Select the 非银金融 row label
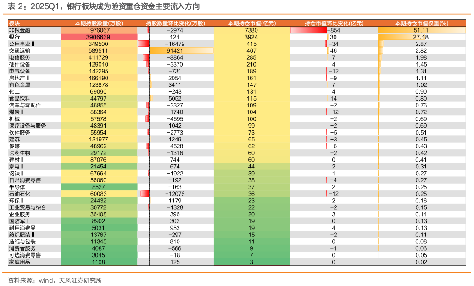 click(x=19, y=30)
